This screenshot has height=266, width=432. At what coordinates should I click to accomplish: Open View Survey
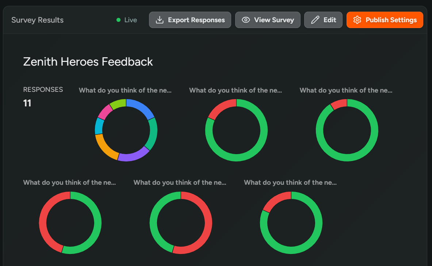[268, 20]
